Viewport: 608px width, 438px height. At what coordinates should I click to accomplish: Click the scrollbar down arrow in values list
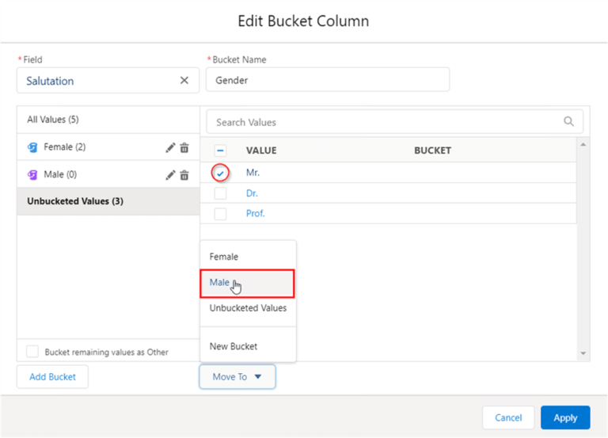583,353
